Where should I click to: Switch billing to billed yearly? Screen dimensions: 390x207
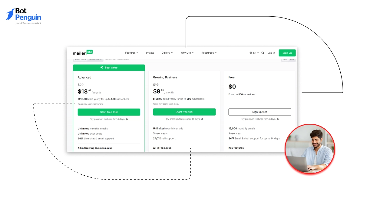click(81, 59)
